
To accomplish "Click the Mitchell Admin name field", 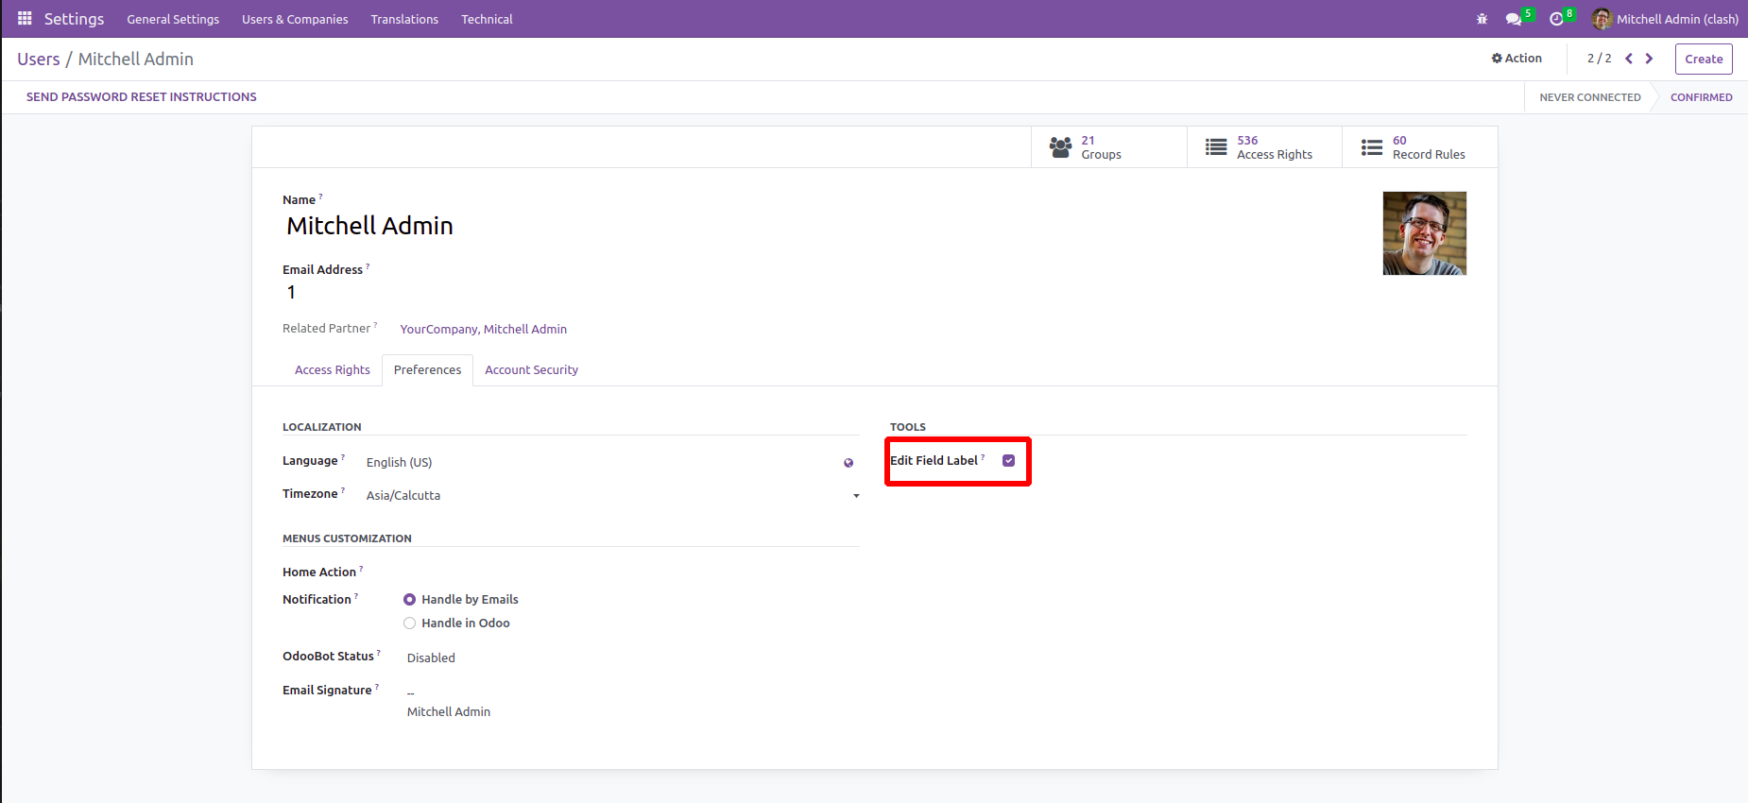I will (369, 226).
